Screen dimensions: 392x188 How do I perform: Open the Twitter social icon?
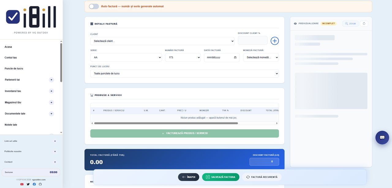(28, 184)
